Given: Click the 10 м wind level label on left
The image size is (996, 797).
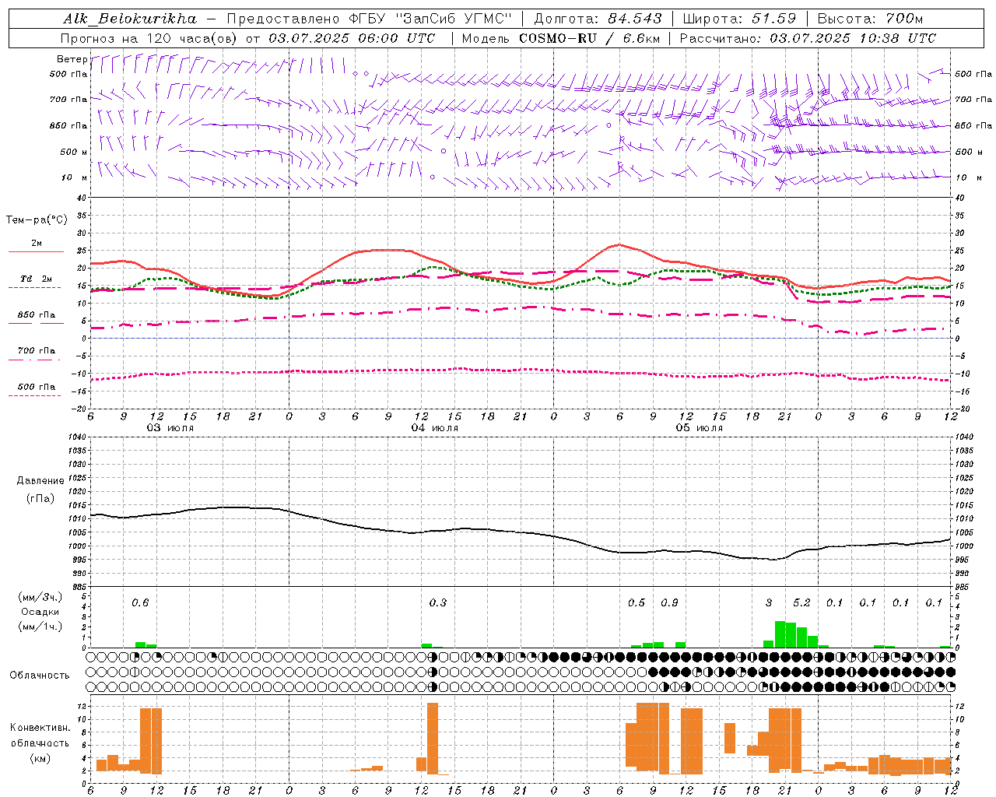Looking at the screenshot, I should click(75, 177).
